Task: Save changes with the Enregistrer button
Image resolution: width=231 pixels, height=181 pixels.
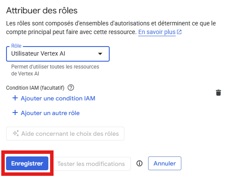Action: click(x=27, y=163)
